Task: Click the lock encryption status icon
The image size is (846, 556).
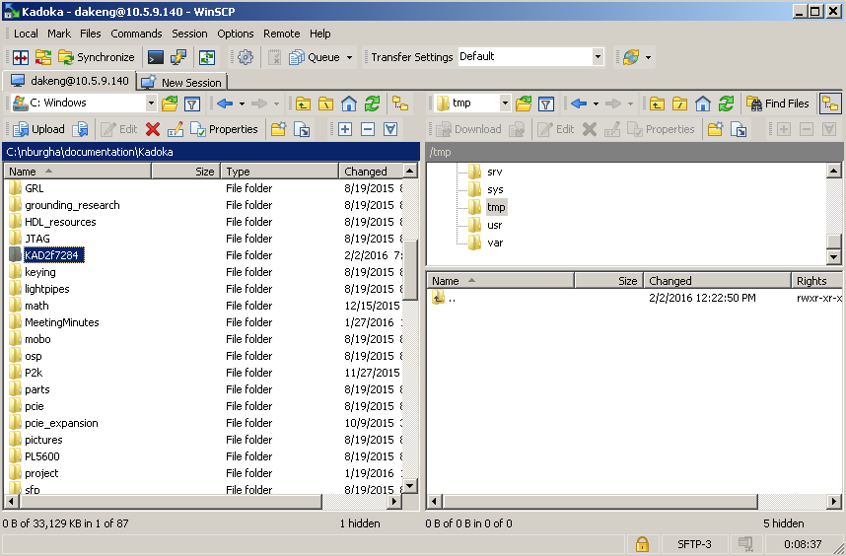Action: click(x=642, y=544)
